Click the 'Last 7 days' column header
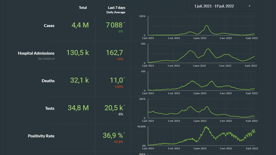The width and height of the screenshot is (276, 155). [x=116, y=8]
